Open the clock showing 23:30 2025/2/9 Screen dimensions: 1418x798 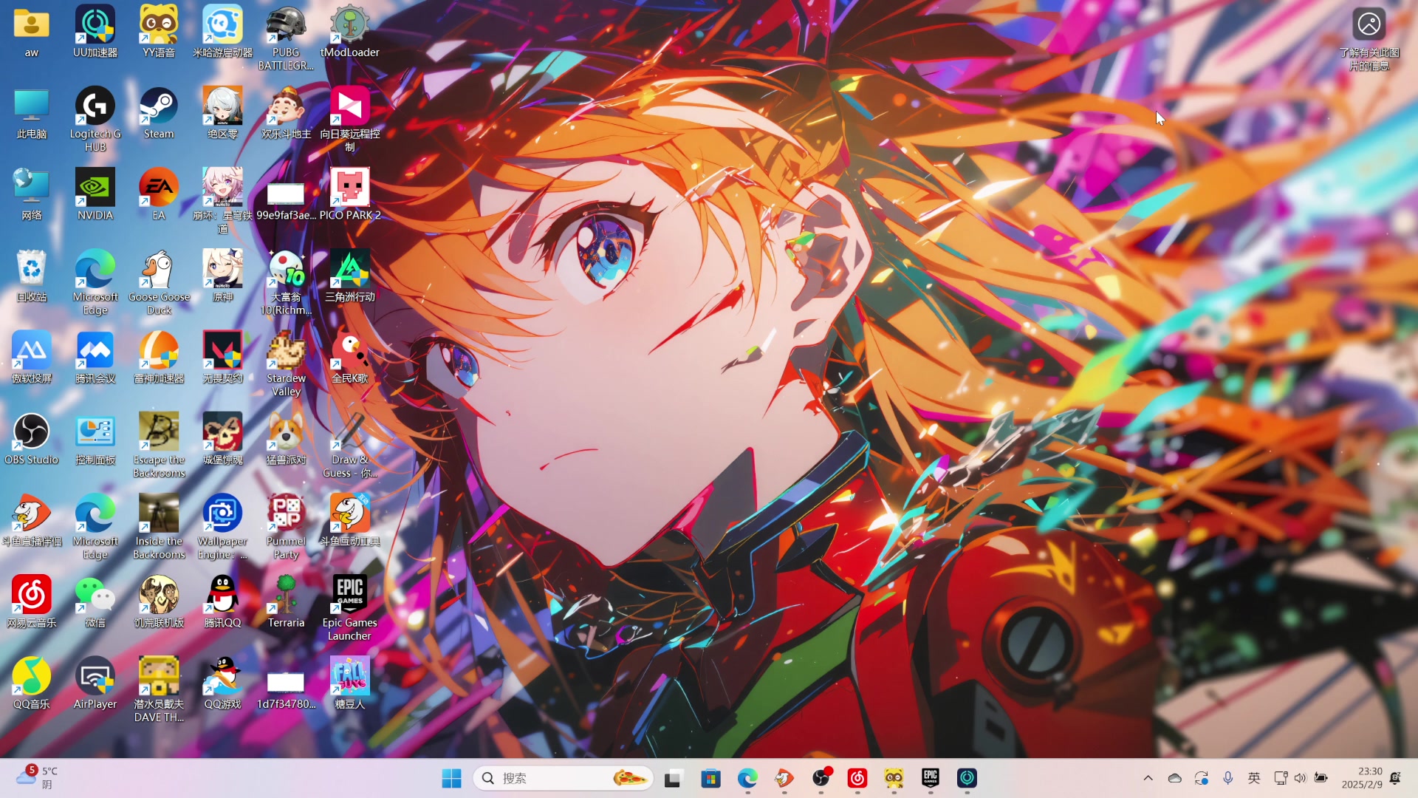point(1361,778)
